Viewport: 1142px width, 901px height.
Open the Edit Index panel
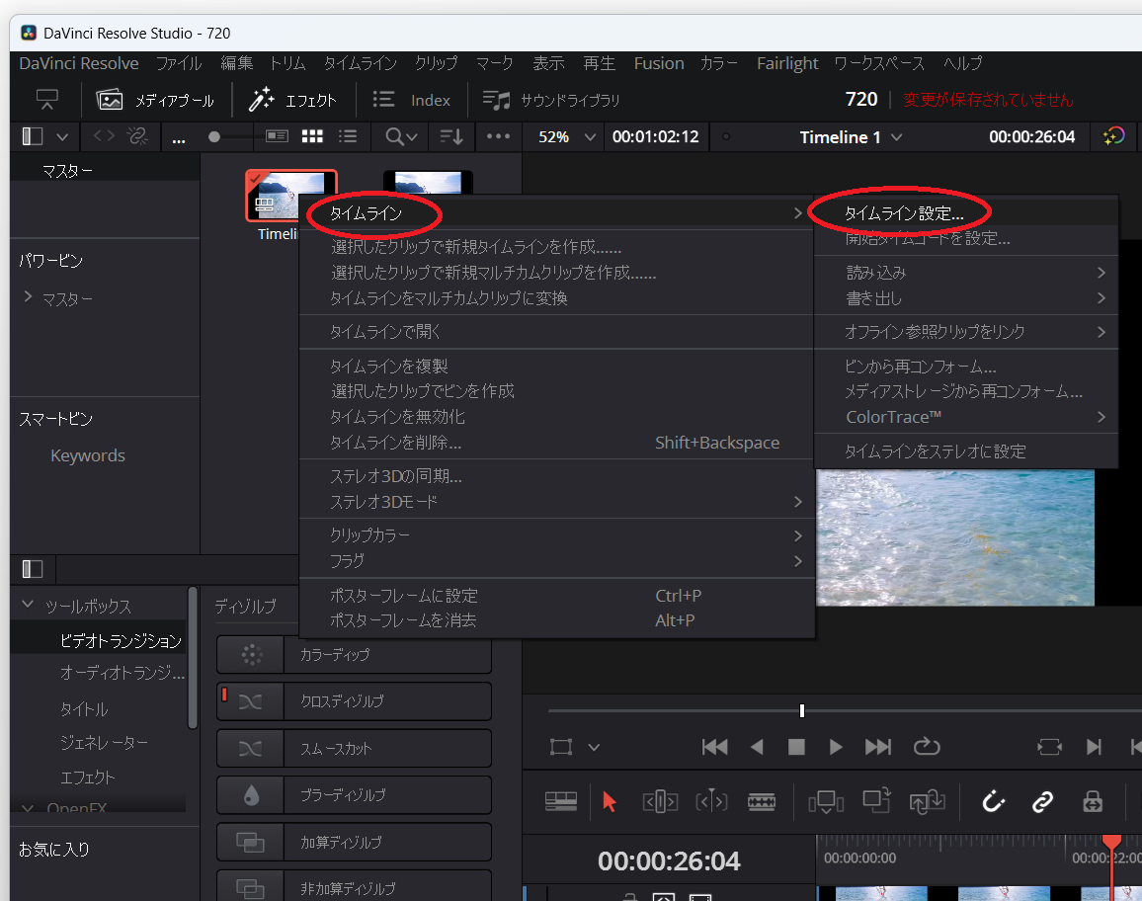(x=412, y=100)
